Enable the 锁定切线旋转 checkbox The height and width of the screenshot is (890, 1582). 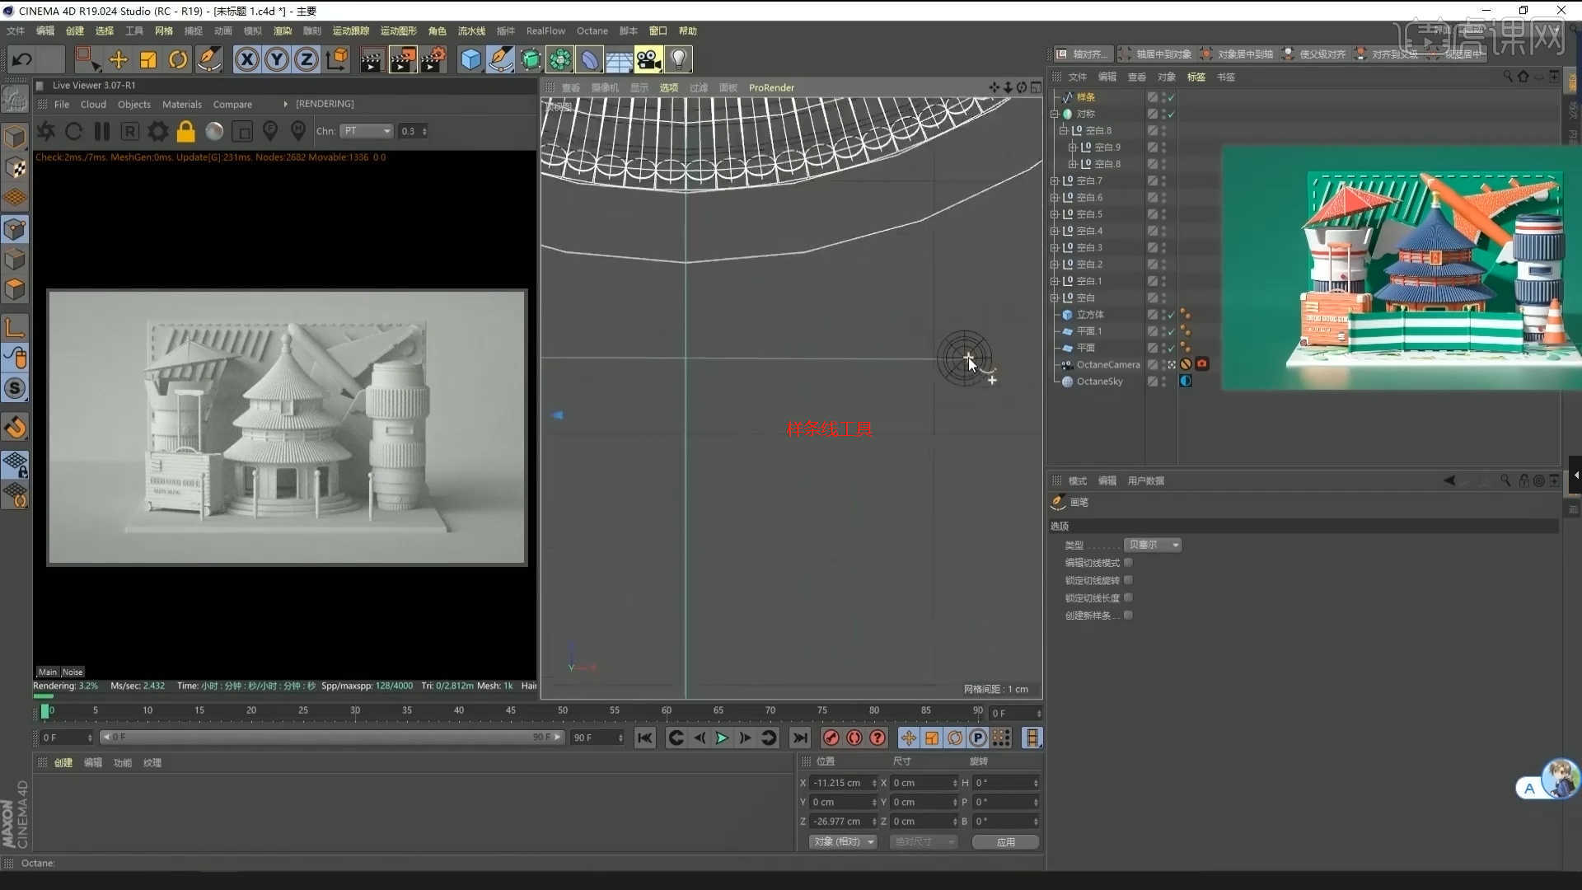pos(1128,580)
